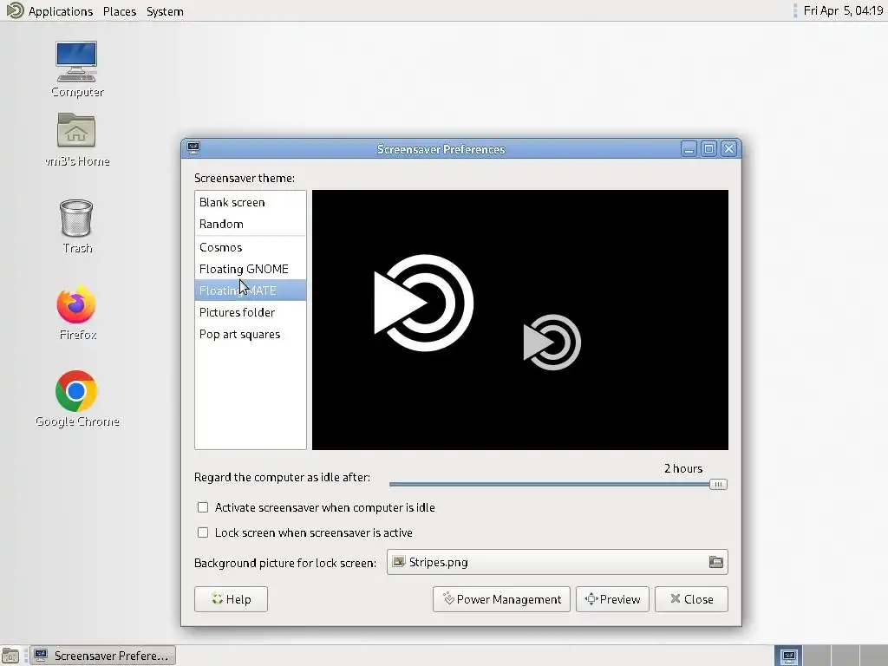Click the Stripes.png image file icon
This screenshot has width=888, height=666.
tap(399, 562)
